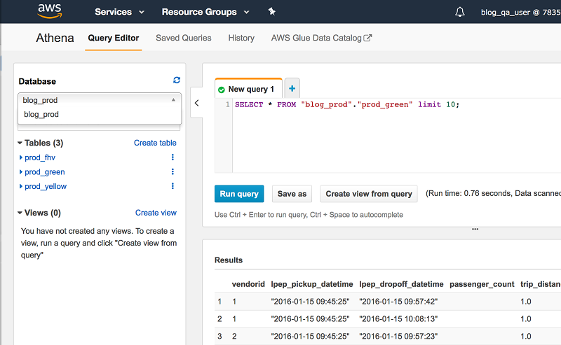Go to the History tab
Image resolution: width=561 pixels, height=345 pixels.
[x=241, y=38]
